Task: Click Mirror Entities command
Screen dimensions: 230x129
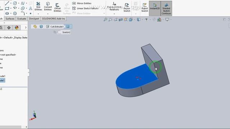Action: (82, 3)
